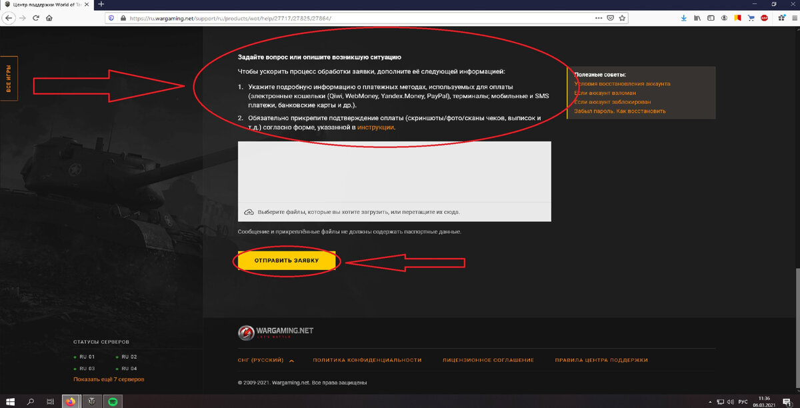Click the RU 02 server status
800x408 pixels.
click(126, 357)
